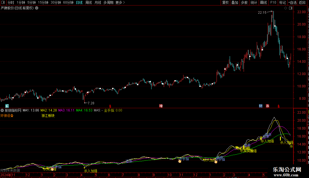Click the diamond icon on chart header
Viewport: 309px width, 178px height.
(x=285, y=8)
